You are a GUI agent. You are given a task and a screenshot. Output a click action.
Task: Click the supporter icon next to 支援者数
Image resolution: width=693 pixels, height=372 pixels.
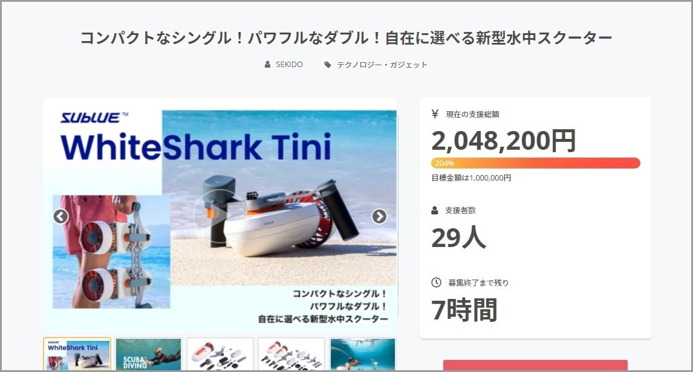(x=435, y=210)
